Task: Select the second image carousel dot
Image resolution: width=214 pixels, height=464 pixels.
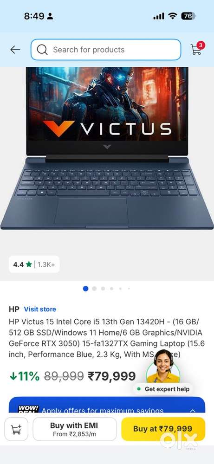Action: pos(94,289)
